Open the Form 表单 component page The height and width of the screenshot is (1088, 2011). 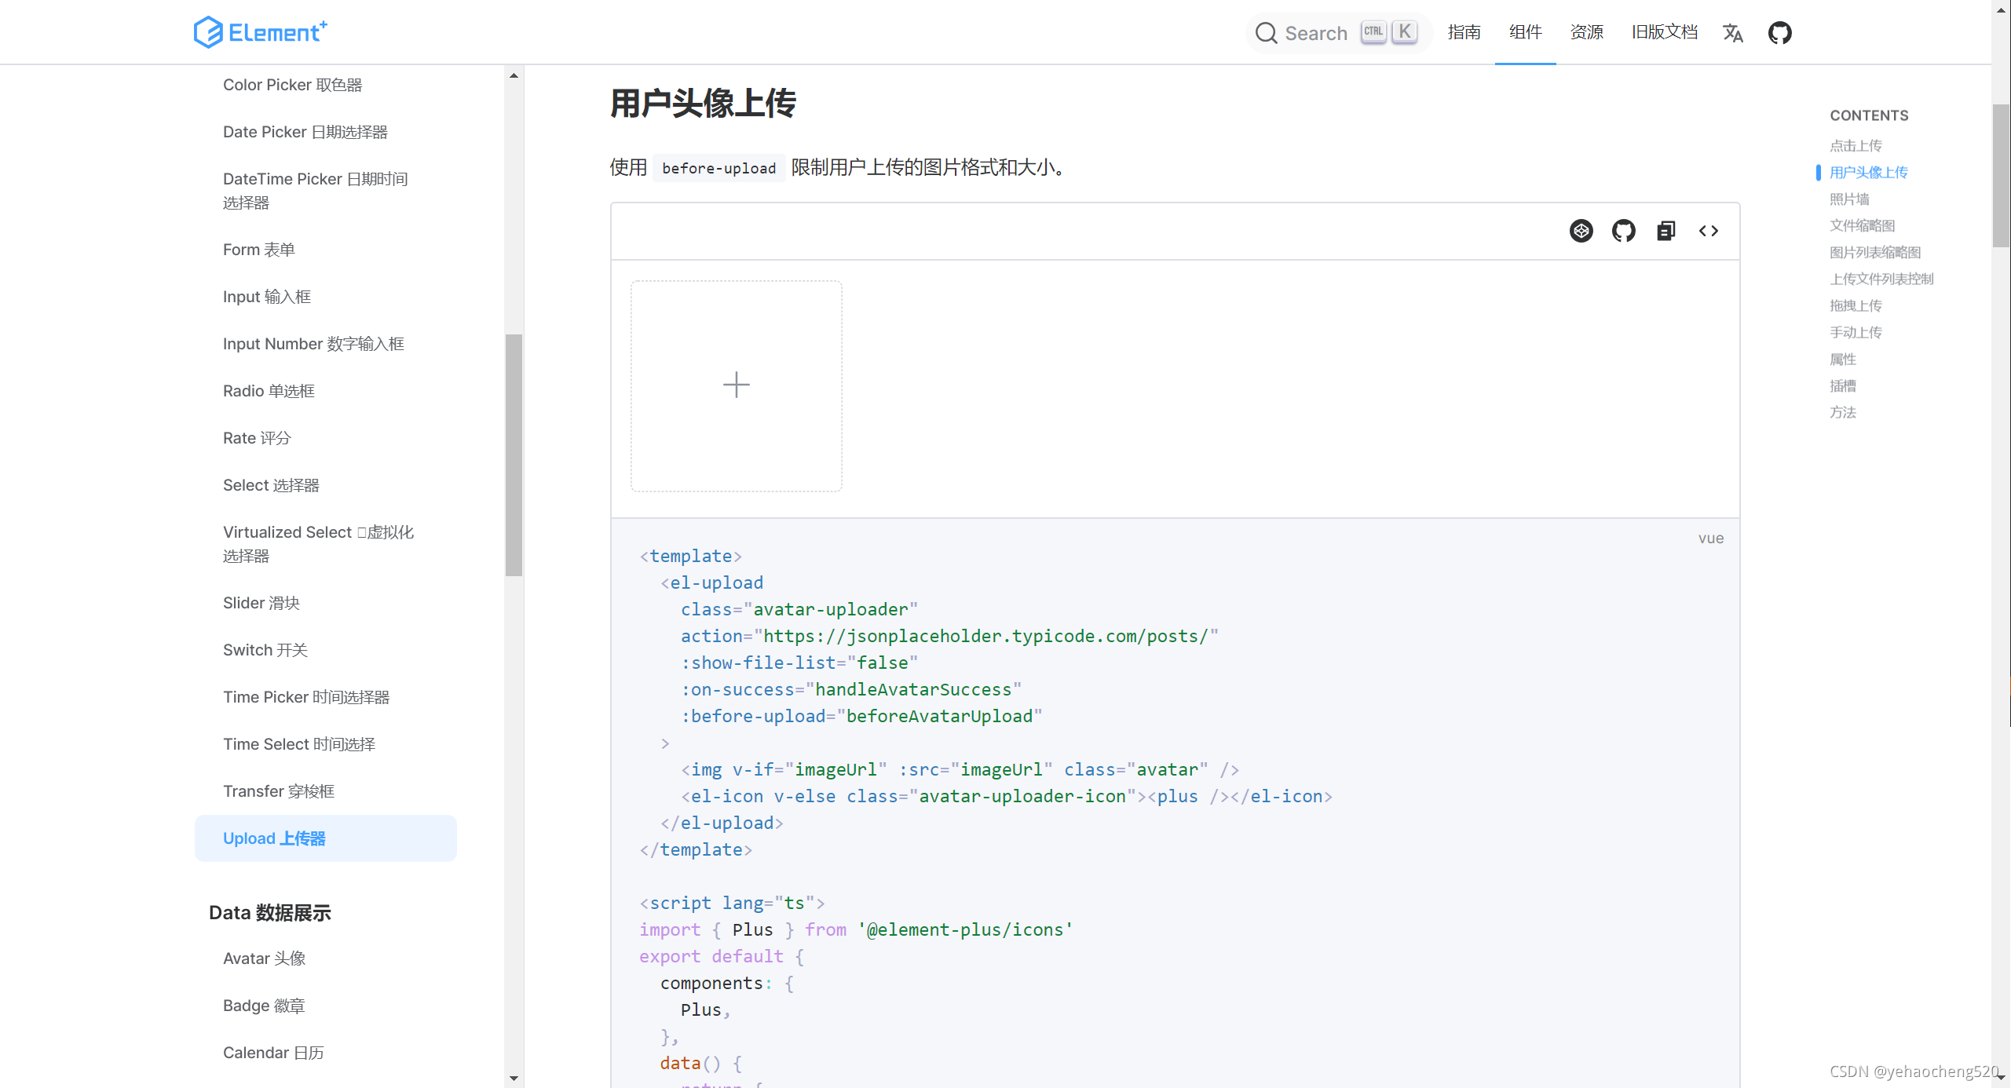coord(258,249)
